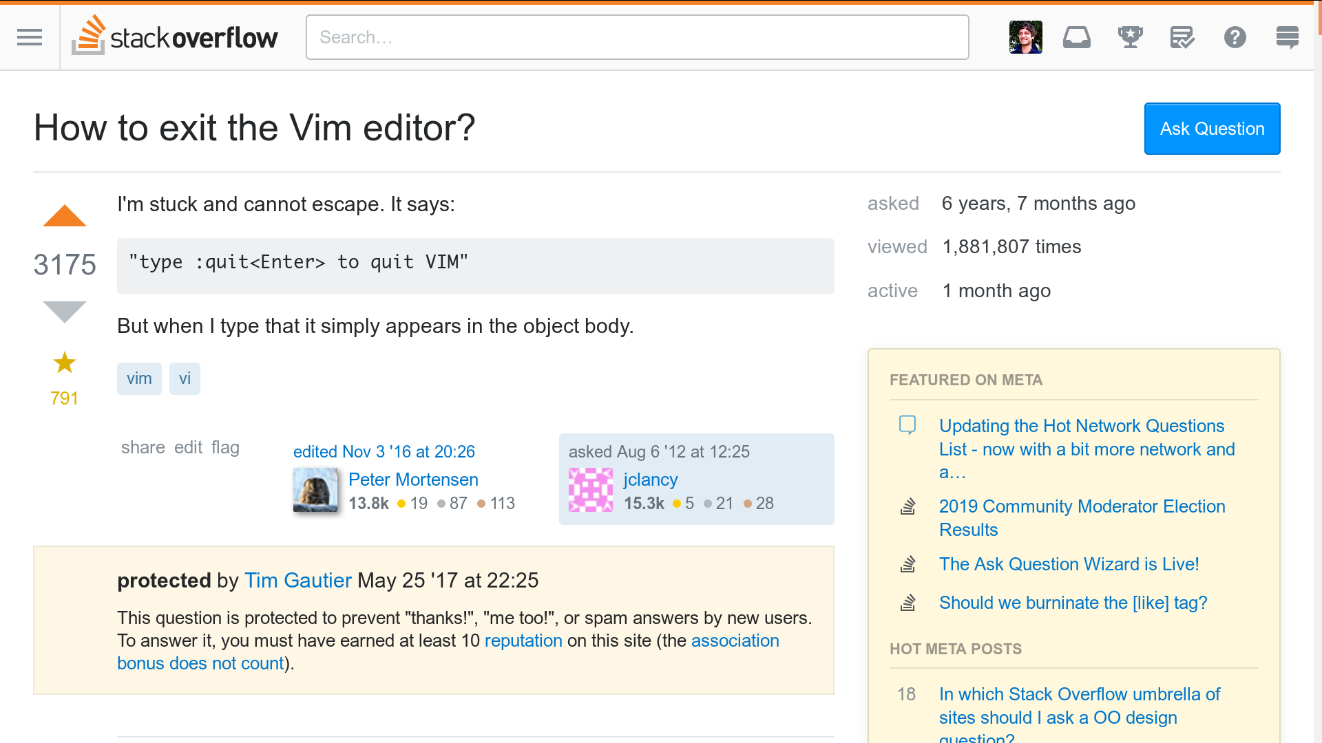
Task: Open the reputation link in protected notice
Action: point(523,640)
